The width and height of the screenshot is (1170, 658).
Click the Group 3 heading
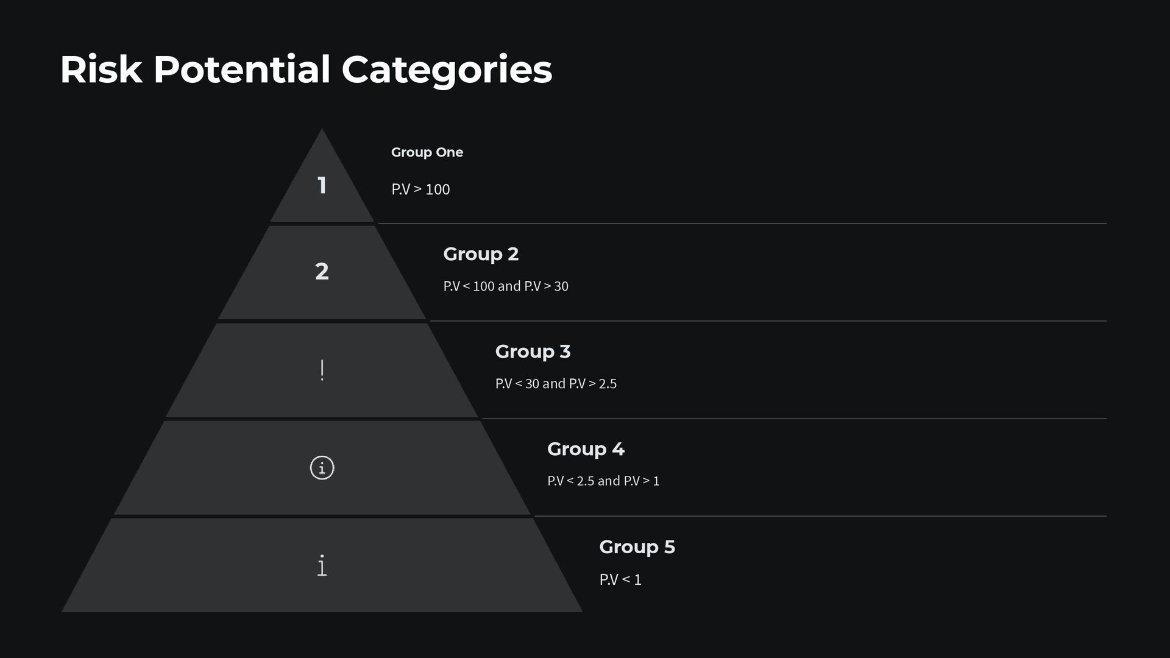(x=533, y=352)
